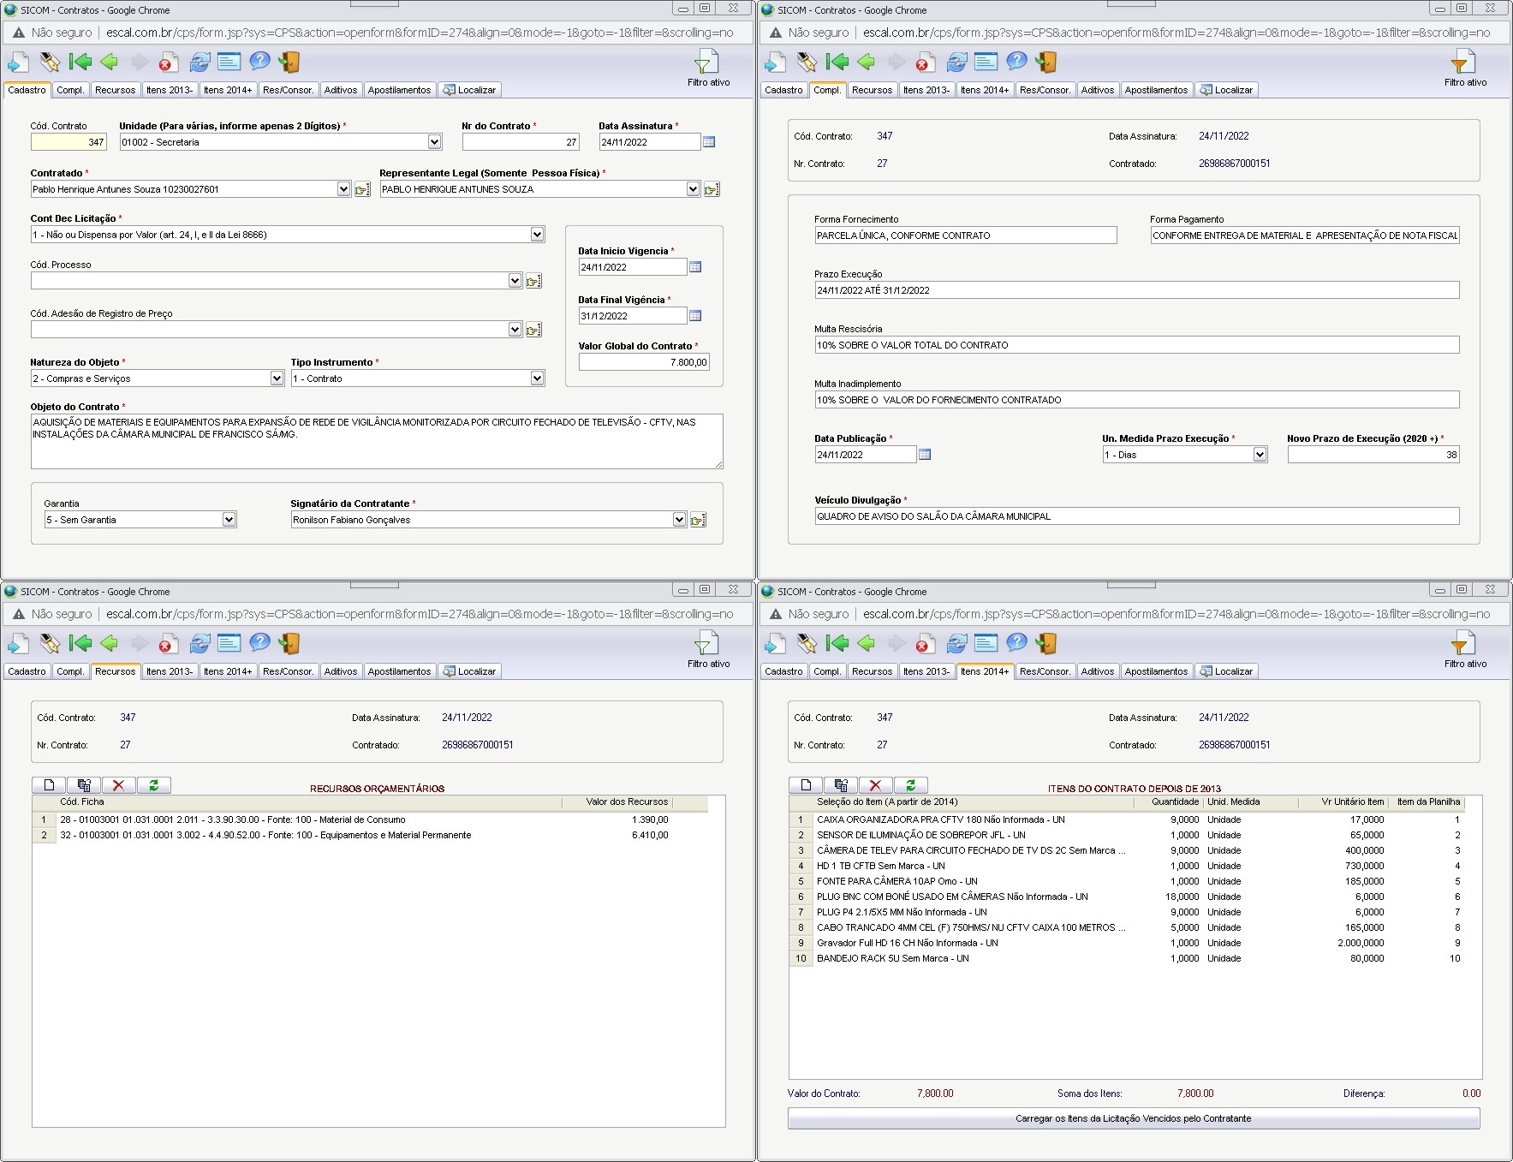Click Carregar os Itens da Licitação Vencidos button

pyautogui.click(x=1133, y=1118)
